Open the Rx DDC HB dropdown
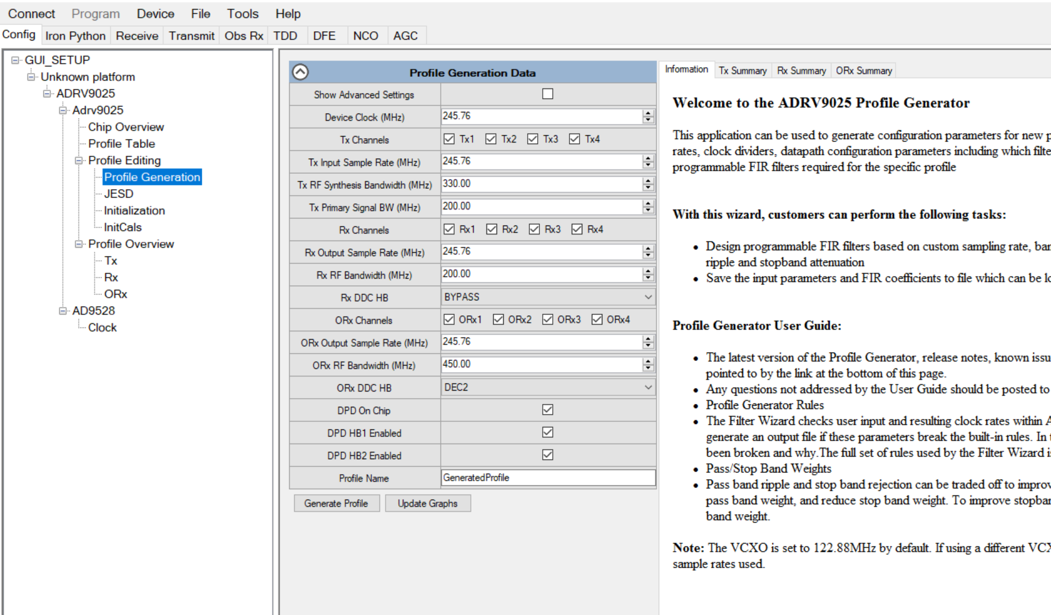The height and width of the screenshot is (615, 1051). tap(548, 297)
